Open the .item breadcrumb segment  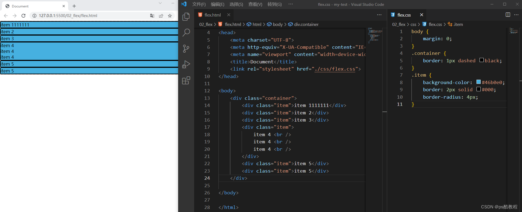pos(458,24)
